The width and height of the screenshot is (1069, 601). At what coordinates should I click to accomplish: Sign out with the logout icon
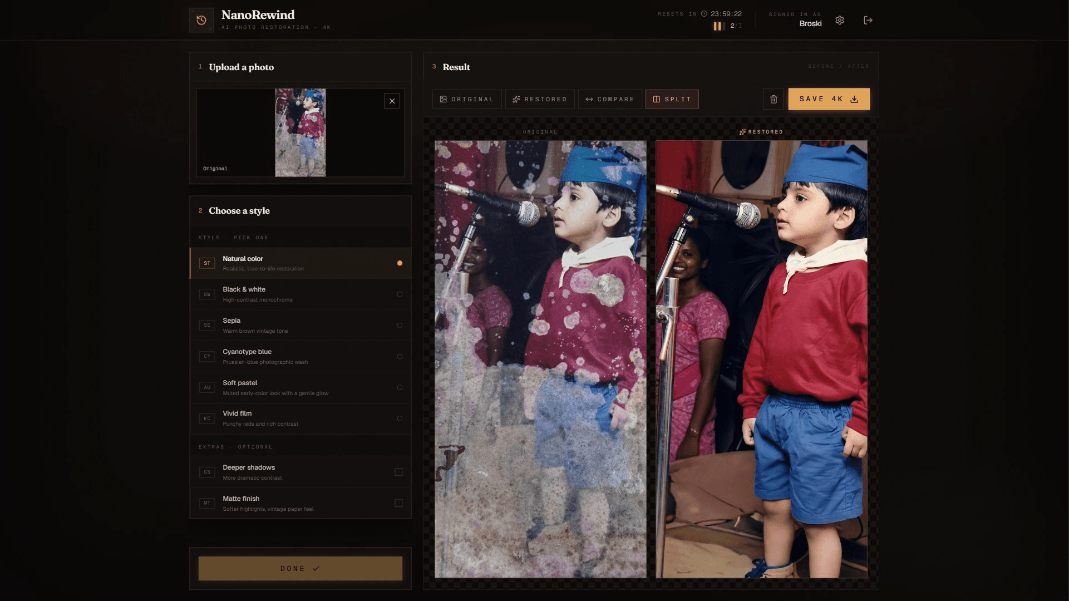coord(868,20)
